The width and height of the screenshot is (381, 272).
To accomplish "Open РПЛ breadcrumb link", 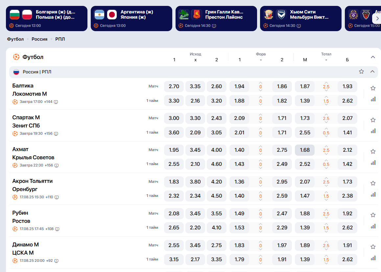I will 60,39.
